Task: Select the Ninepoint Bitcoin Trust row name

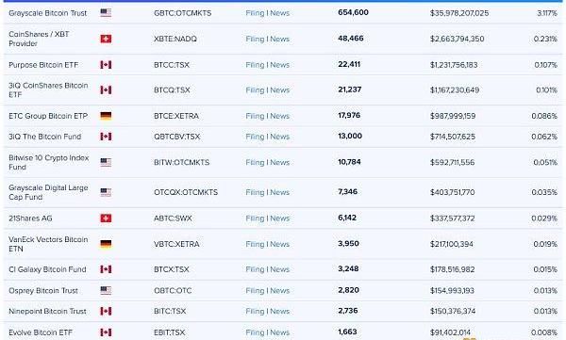Action: (47, 311)
